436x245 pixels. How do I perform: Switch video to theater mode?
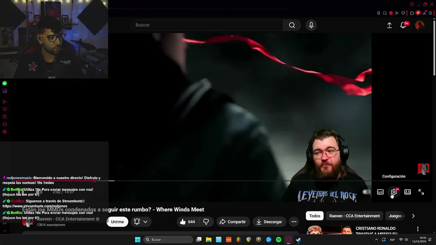[x=407, y=192]
